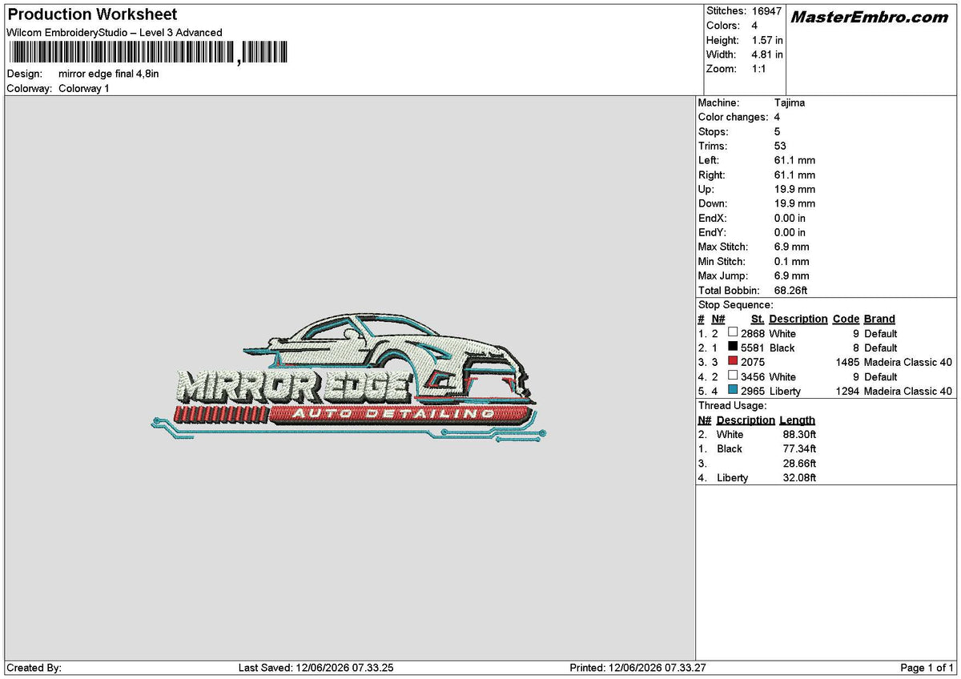Click the 'Code' column header
This screenshot has height=679, width=961.
pyautogui.click(x=846, y=319)
